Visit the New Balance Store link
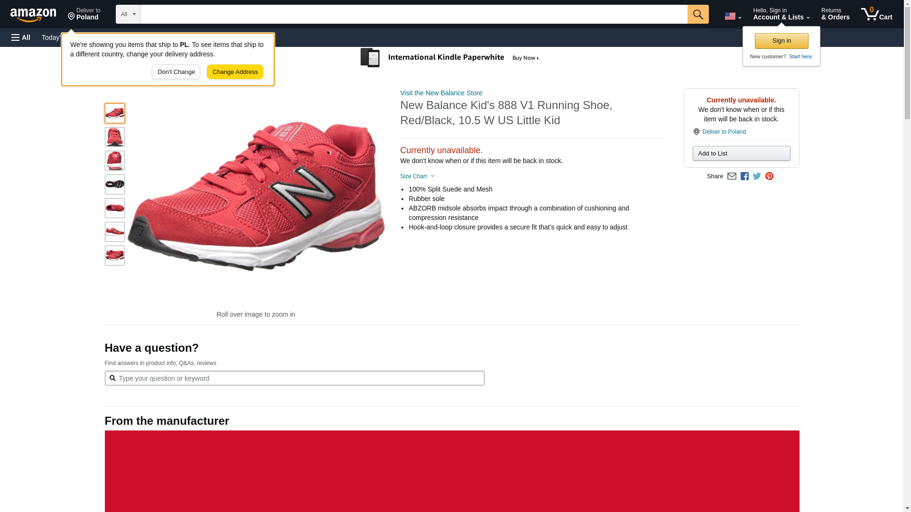Viewport: 911px width, 512px height. (441, 93)
